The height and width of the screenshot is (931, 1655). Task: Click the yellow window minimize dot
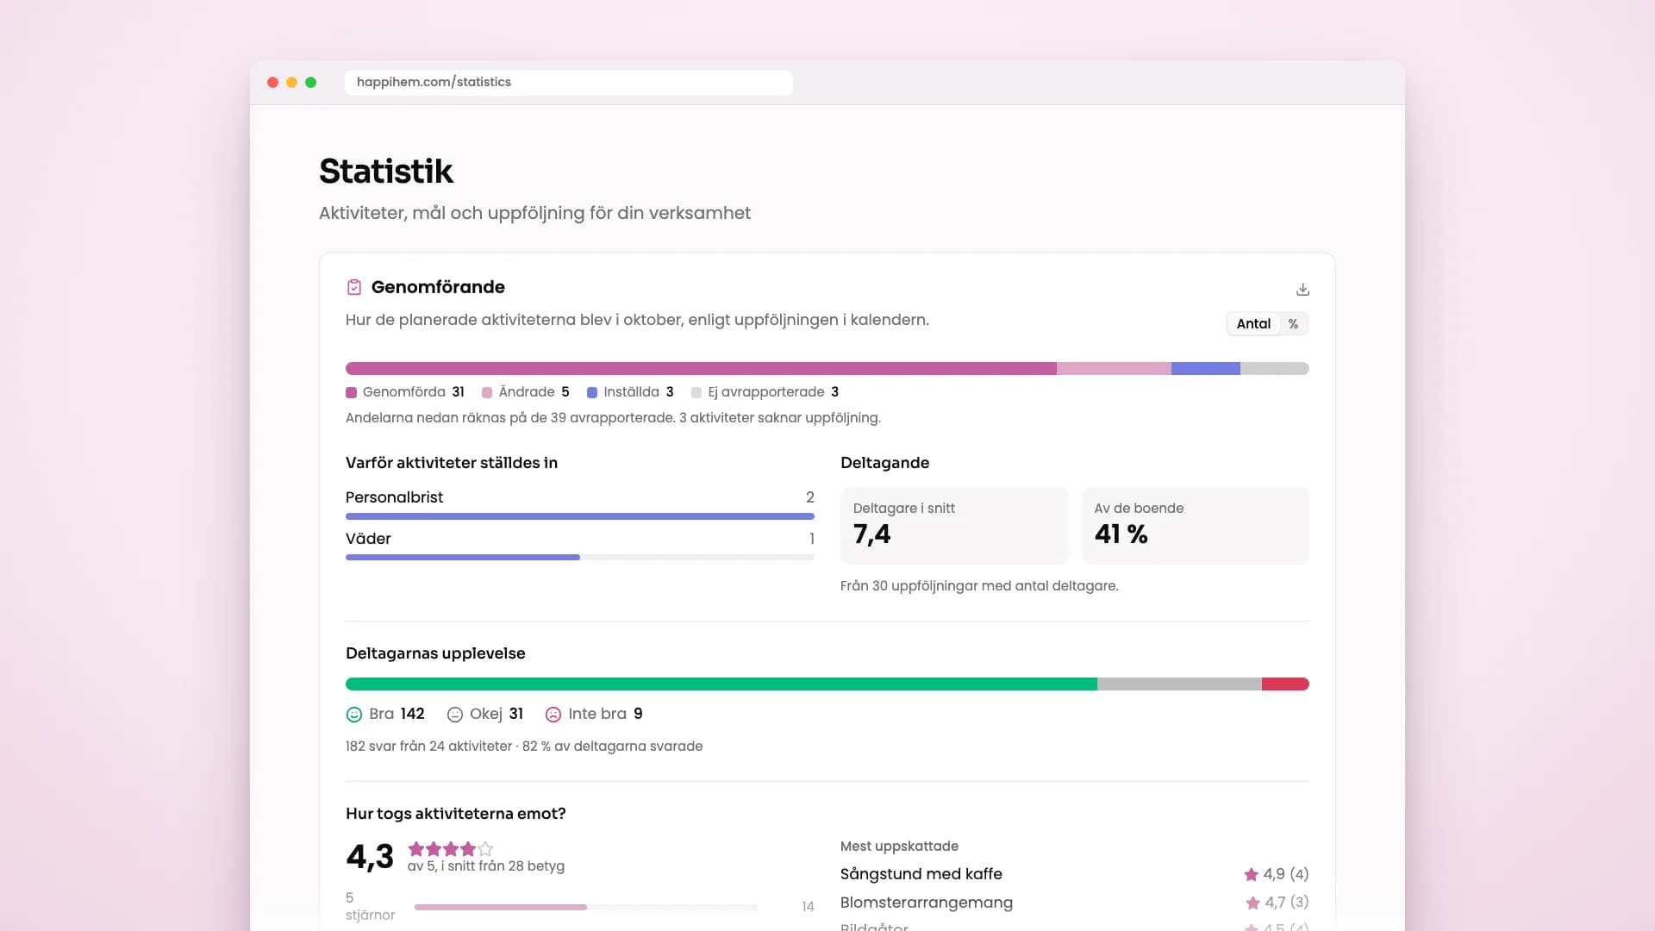pos(291,83)
